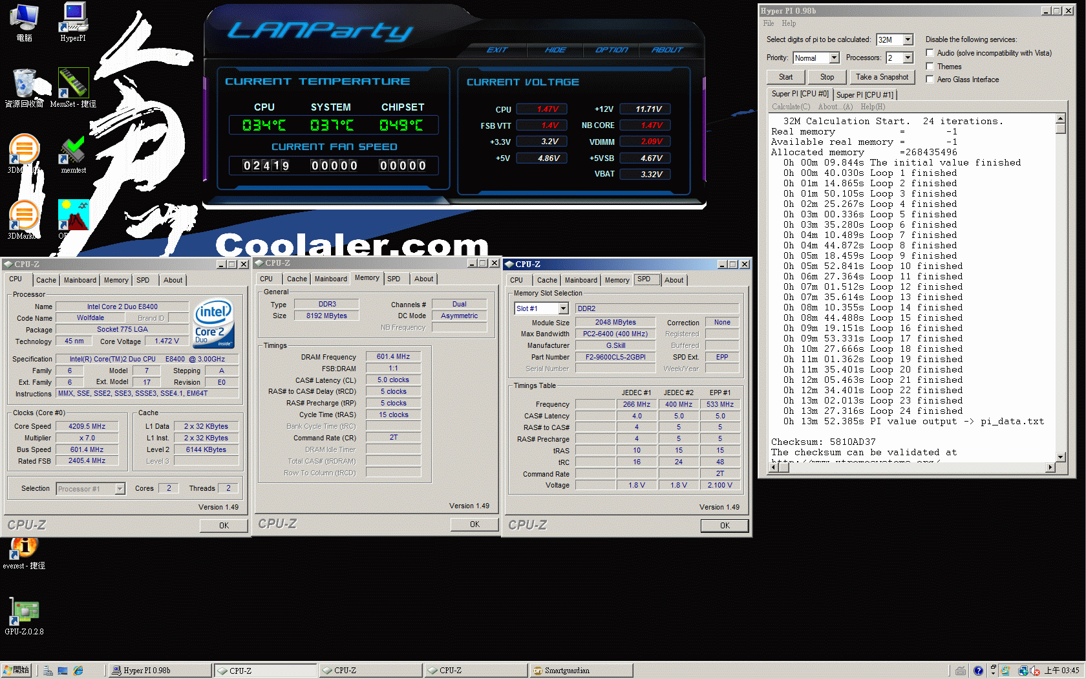Click the Hyper PI Start button

(785, 77)
